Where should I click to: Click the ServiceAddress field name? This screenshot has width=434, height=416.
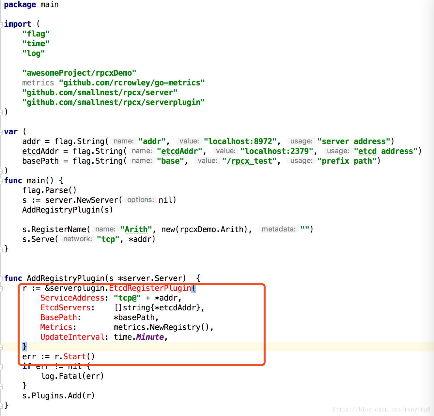pyautogui.click(x=72, y=298)
